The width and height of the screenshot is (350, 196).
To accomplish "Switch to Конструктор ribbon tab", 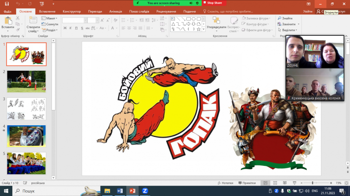I will [72, 11].
